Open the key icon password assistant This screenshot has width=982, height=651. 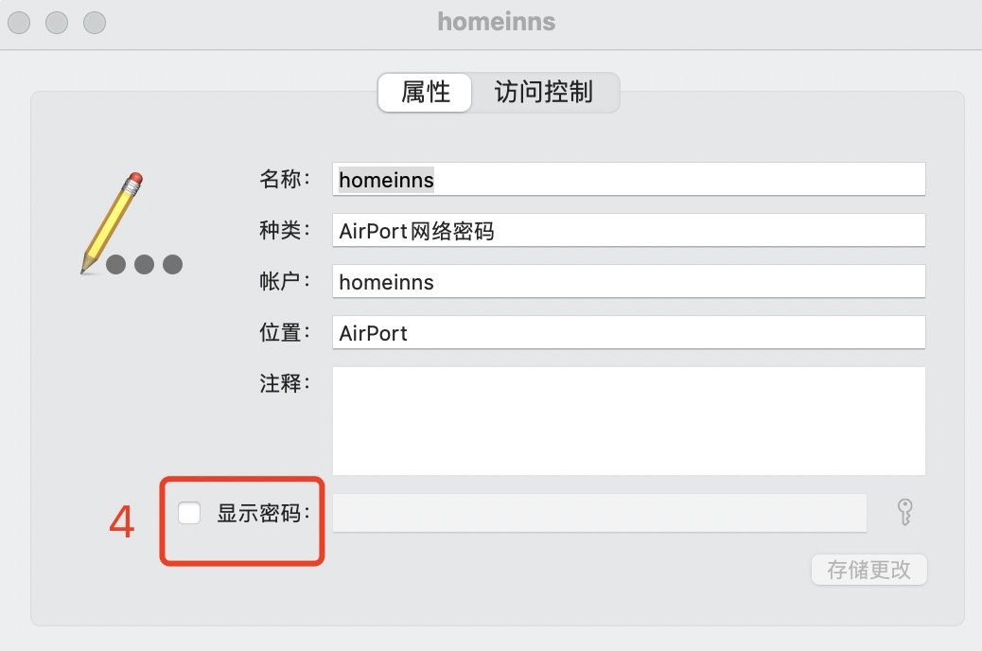point(904,513)
